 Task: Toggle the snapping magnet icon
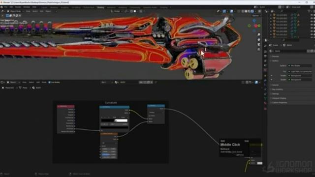[x=131, y=11]
